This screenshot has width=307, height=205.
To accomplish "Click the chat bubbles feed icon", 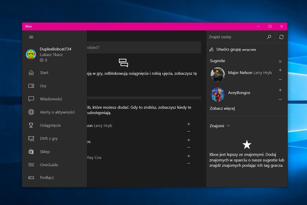I will pos(123,63).
